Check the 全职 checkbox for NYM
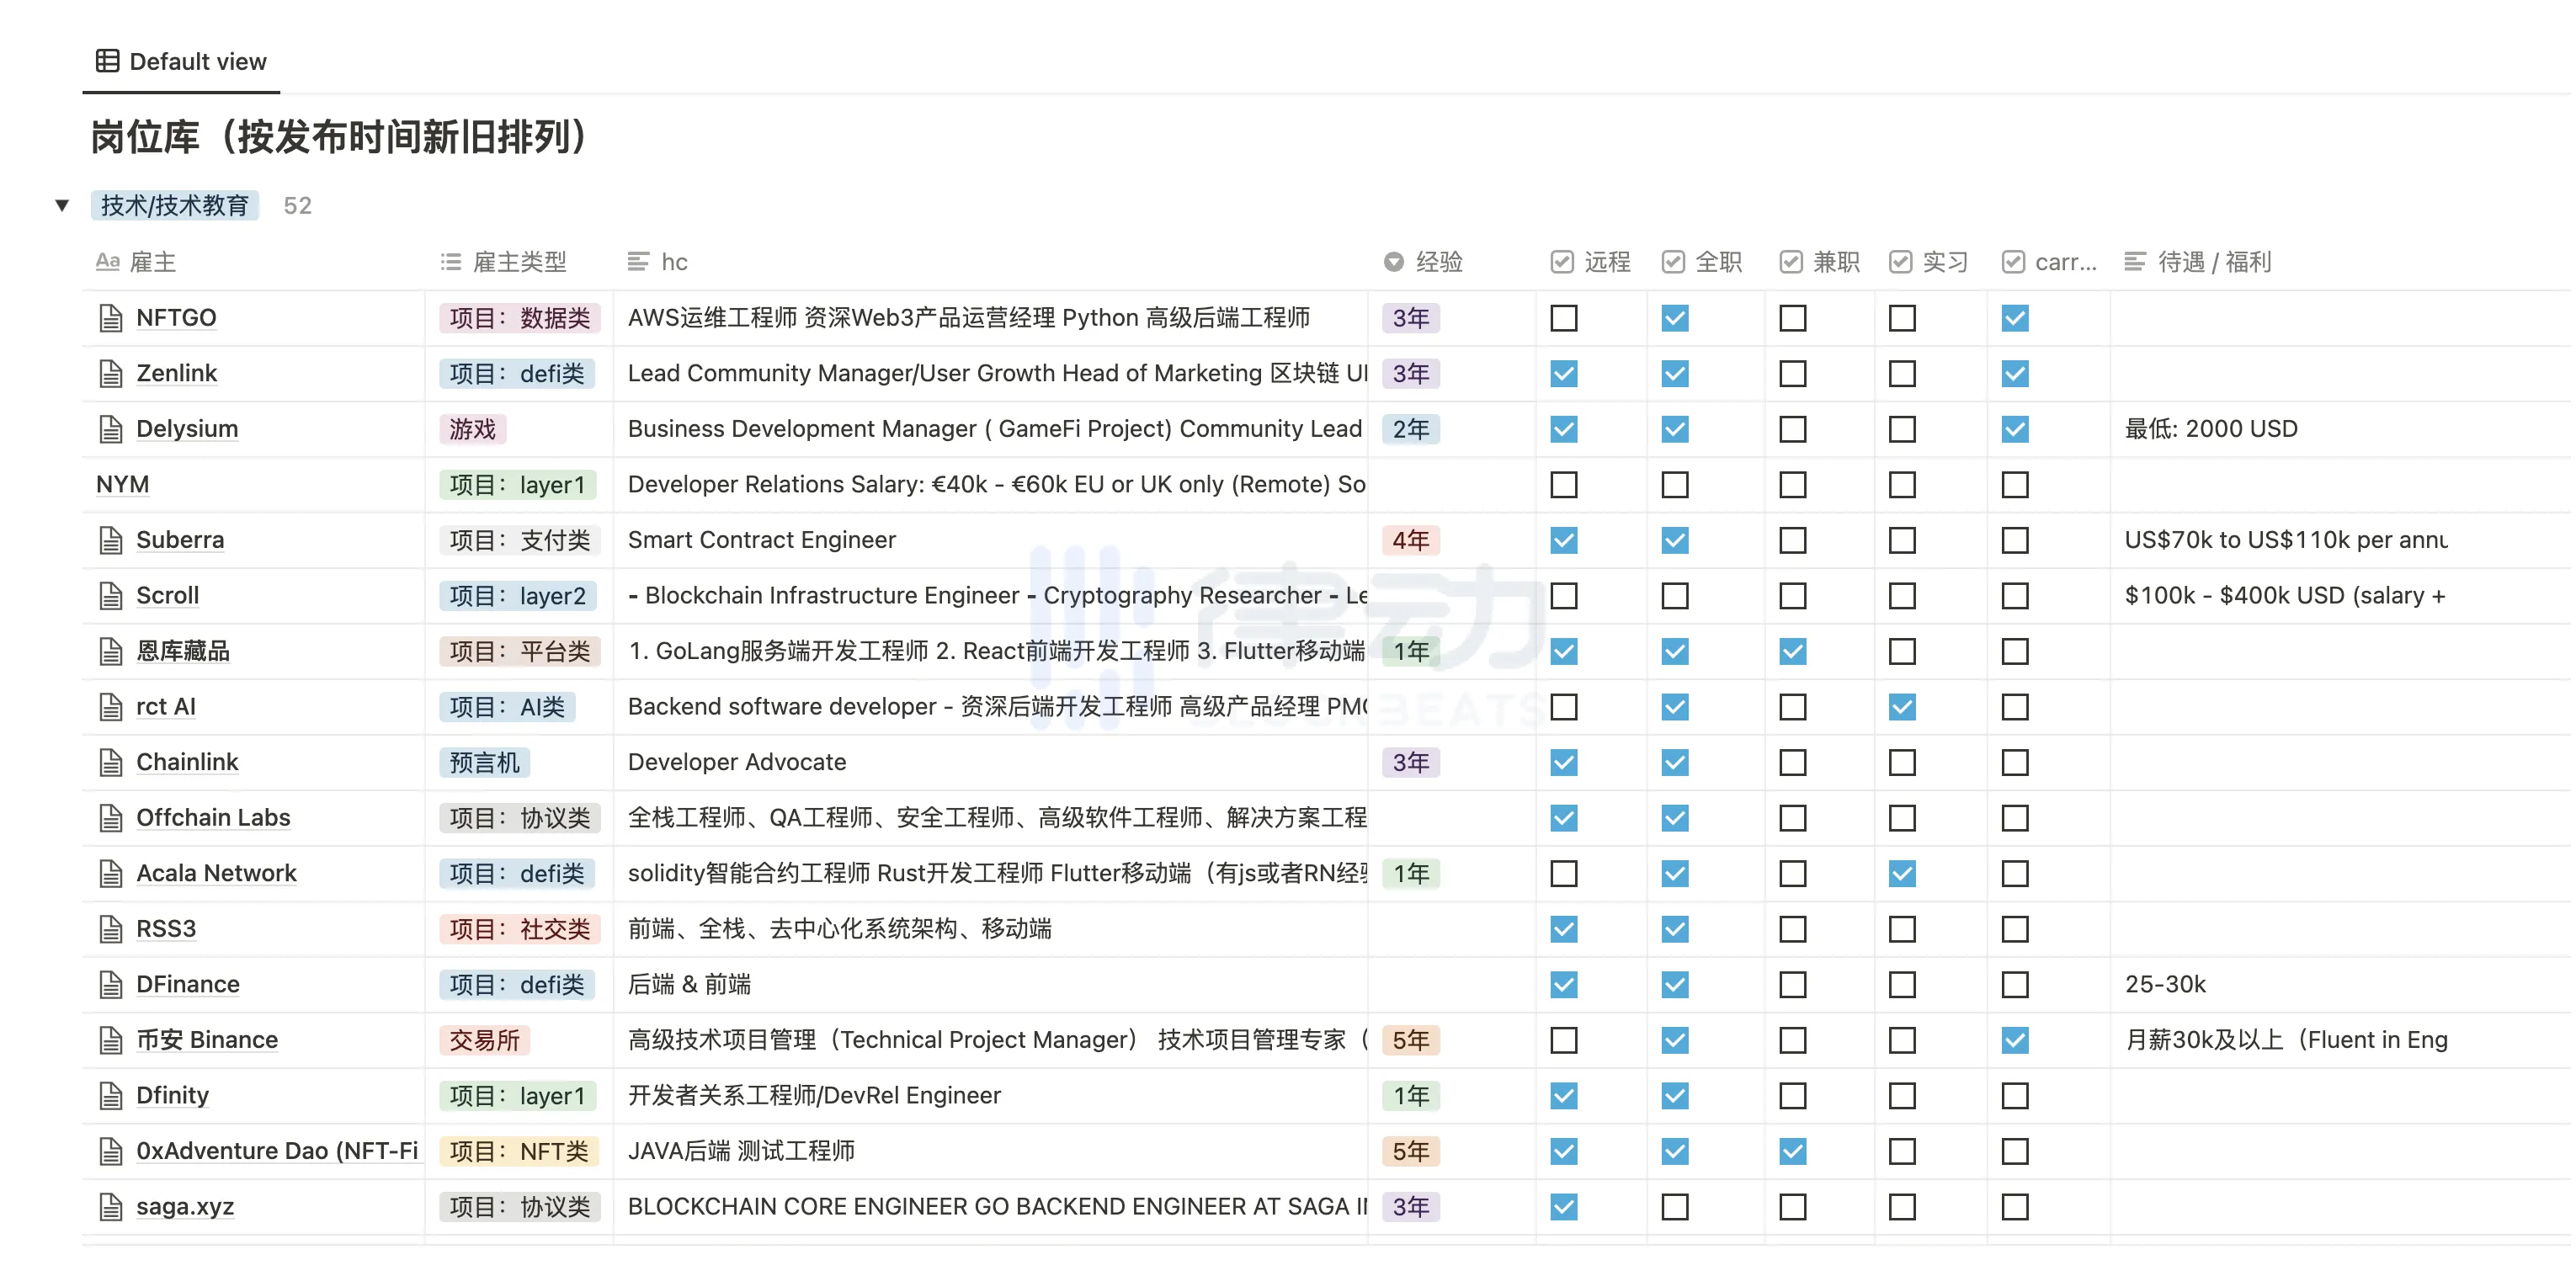The width and height of the screenshot is (2576, 1276). pos(1675,485)
